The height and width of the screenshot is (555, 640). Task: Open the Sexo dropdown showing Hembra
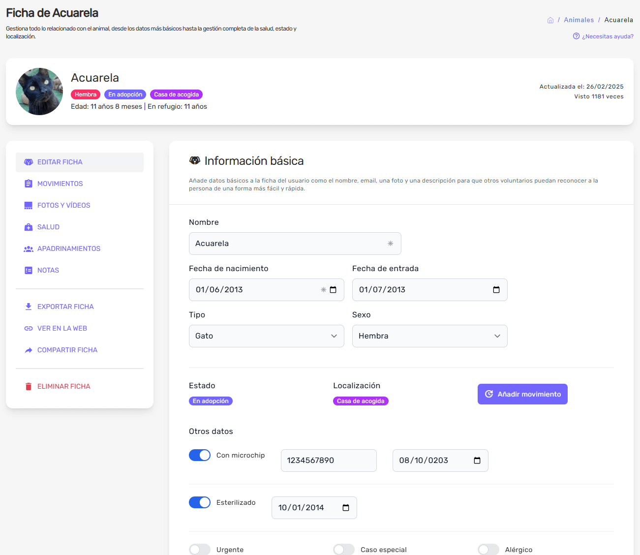(429, 336)
